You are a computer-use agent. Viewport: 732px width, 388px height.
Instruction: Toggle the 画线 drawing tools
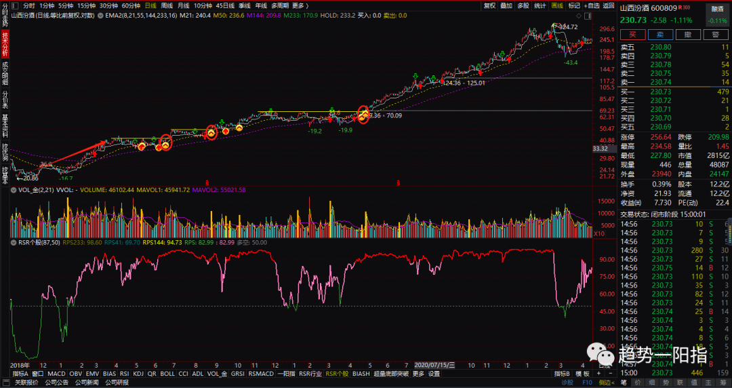click(x=557, y=5)
